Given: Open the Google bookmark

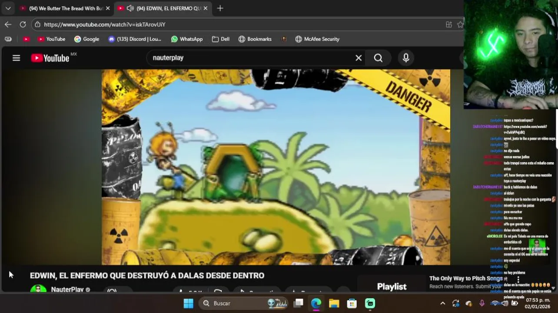Looking at the screenshot, I should point(86,39).
